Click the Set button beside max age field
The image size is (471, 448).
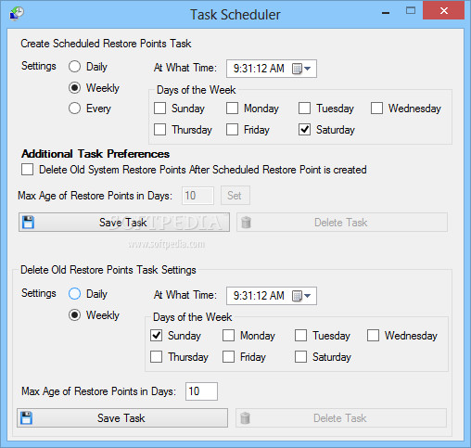coord(235,196)
